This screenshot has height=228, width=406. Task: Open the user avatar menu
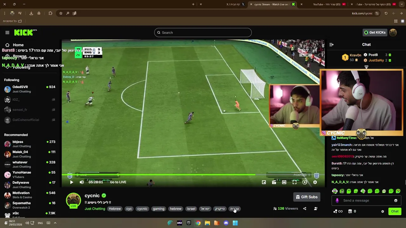click(393, 32)
